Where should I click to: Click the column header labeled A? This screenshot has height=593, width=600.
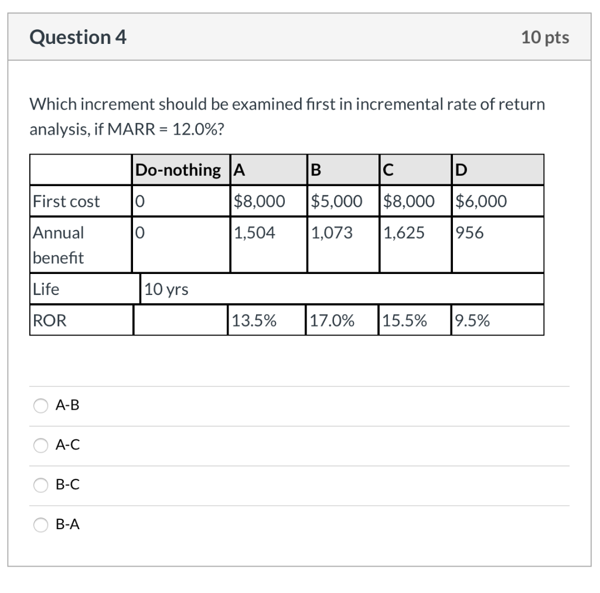[x=237, y=170]
